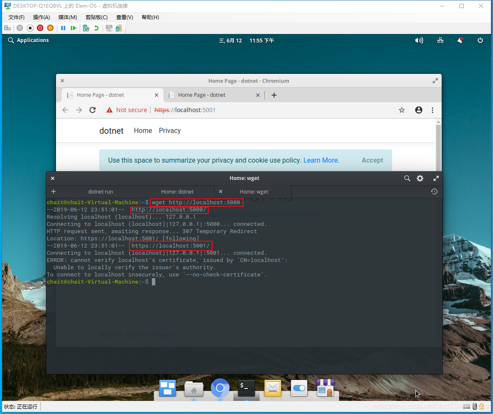Open terminal closed-tabs history icon
The image size is (493, 414).
click(x=434, y=192)
